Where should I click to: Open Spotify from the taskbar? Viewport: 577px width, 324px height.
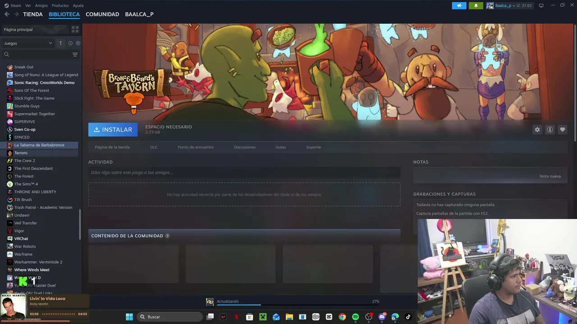click(355, 317)
